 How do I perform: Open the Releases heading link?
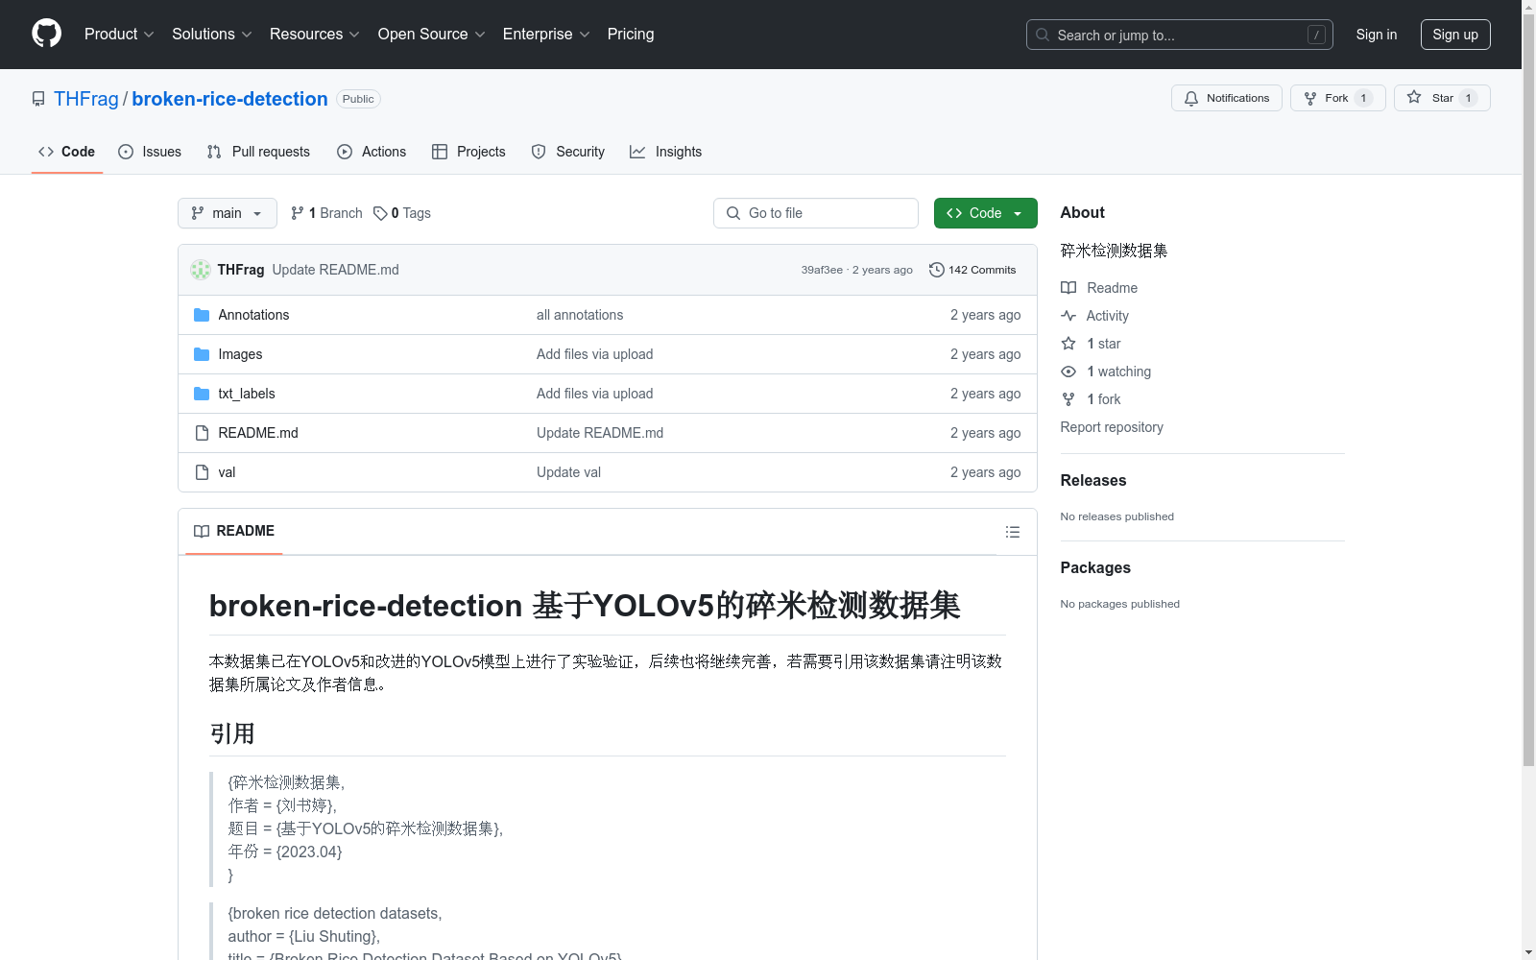click(x=1093, y=480)
